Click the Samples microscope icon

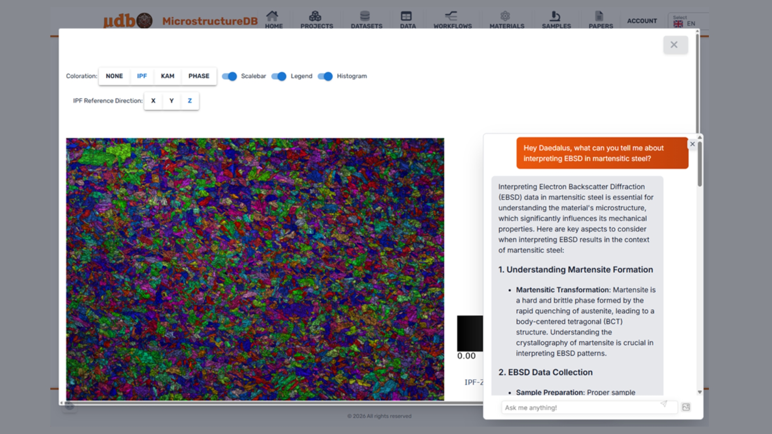(555, 16)
